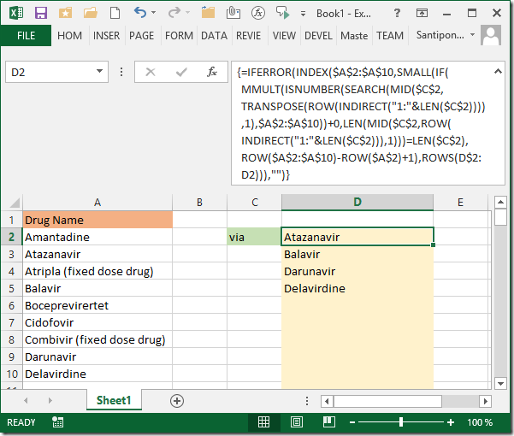Image resolution: width=514 pixels, height=436 pixels.
Task: Open the DATA ribbon tab
Action: [x=214, y=35]
